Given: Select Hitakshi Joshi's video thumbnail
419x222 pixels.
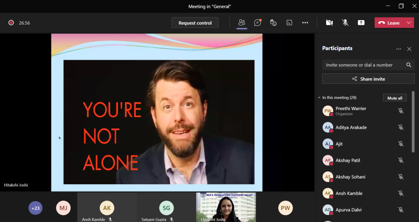Looking at the screenshot, I should pos(226,207).
